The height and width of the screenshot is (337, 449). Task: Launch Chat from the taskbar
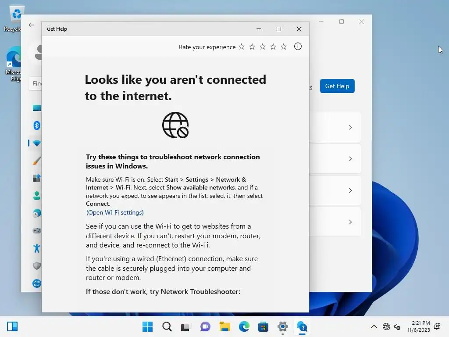click(x=205, y=326)
